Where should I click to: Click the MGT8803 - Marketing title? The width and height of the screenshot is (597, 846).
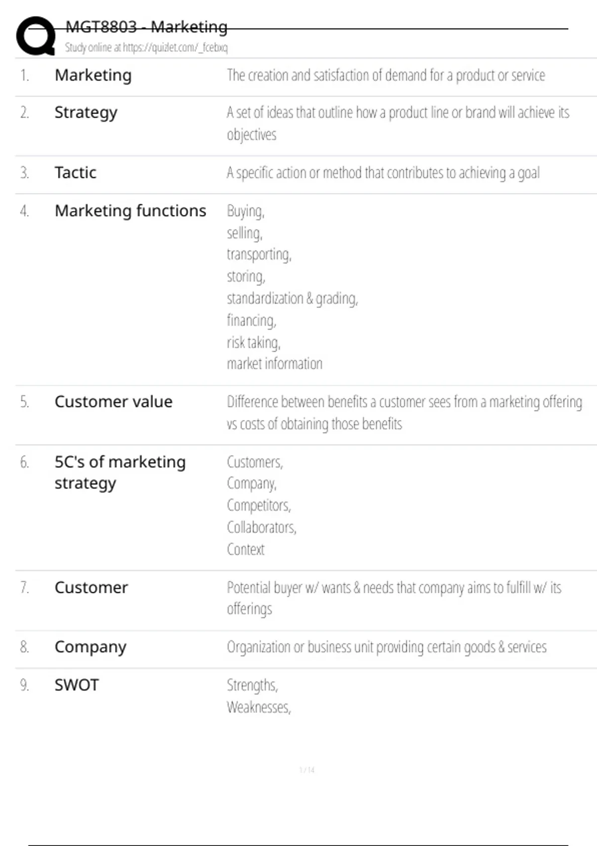146,27
